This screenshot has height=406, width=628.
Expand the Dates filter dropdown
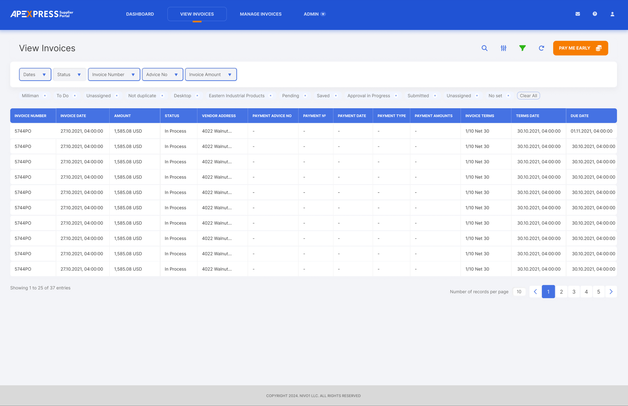tap(35, 74)
